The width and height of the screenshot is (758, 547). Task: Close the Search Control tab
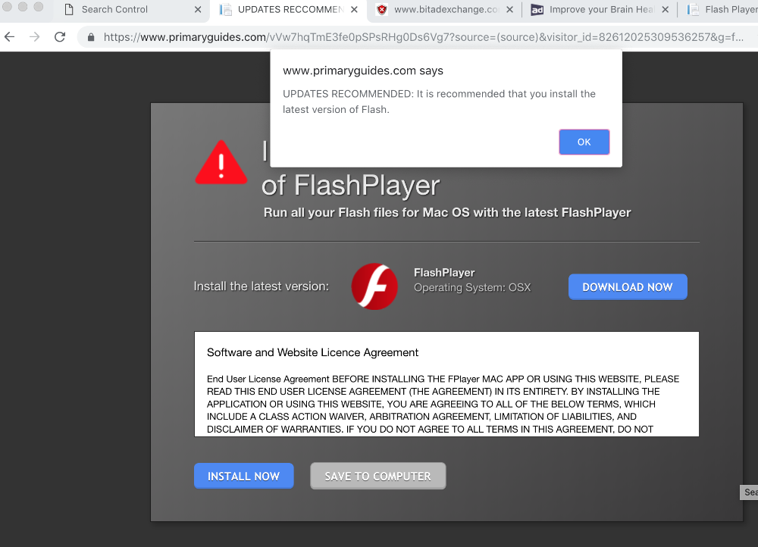(x=199, y=10)
